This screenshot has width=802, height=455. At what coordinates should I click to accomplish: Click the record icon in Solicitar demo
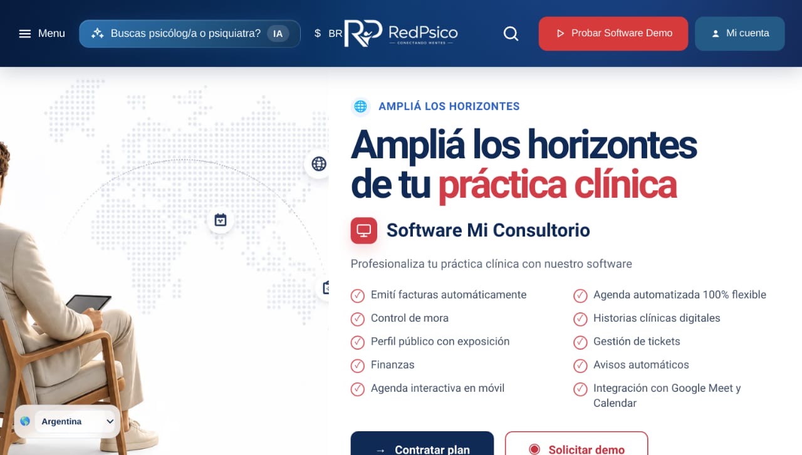pos(534,449)
